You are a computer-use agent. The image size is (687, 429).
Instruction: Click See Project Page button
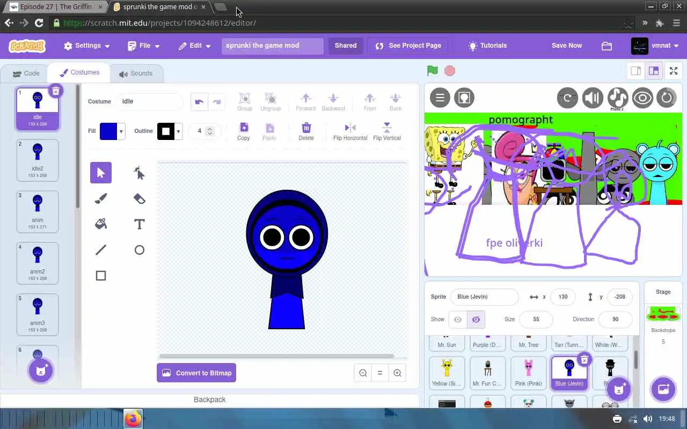click(408, 46)
